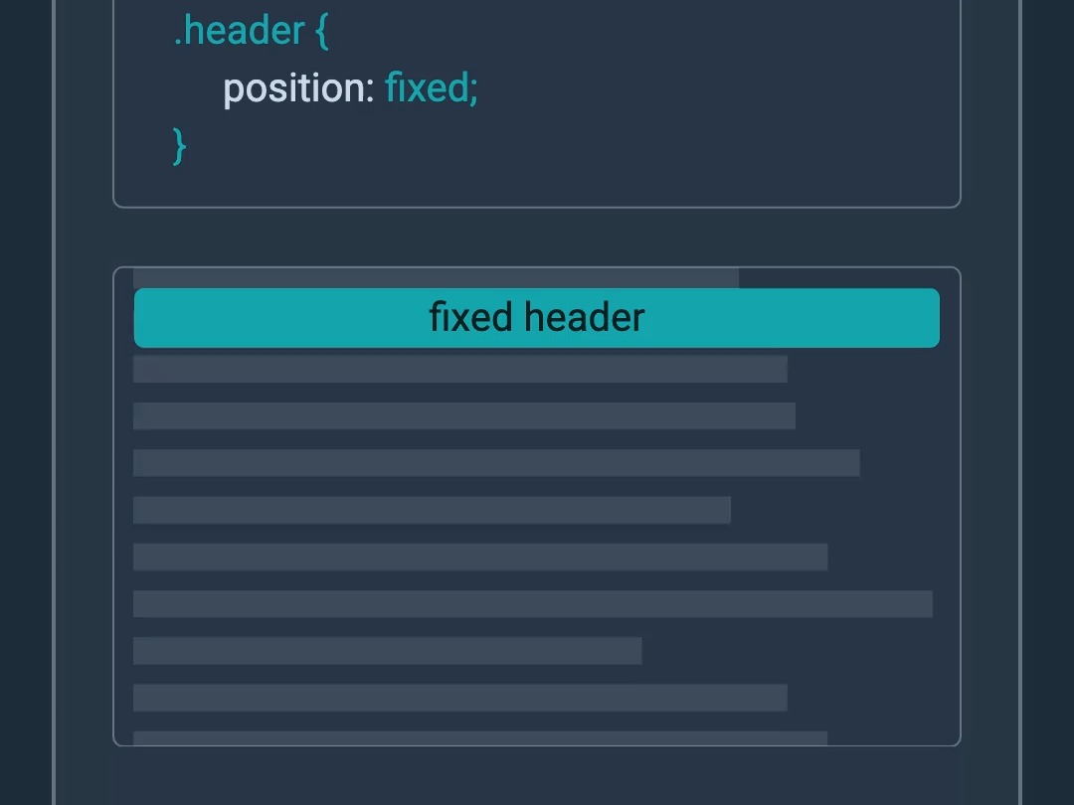Click the first placeholder line below fixed header
The image size is (1074, 805).
[x=459, y=369]
